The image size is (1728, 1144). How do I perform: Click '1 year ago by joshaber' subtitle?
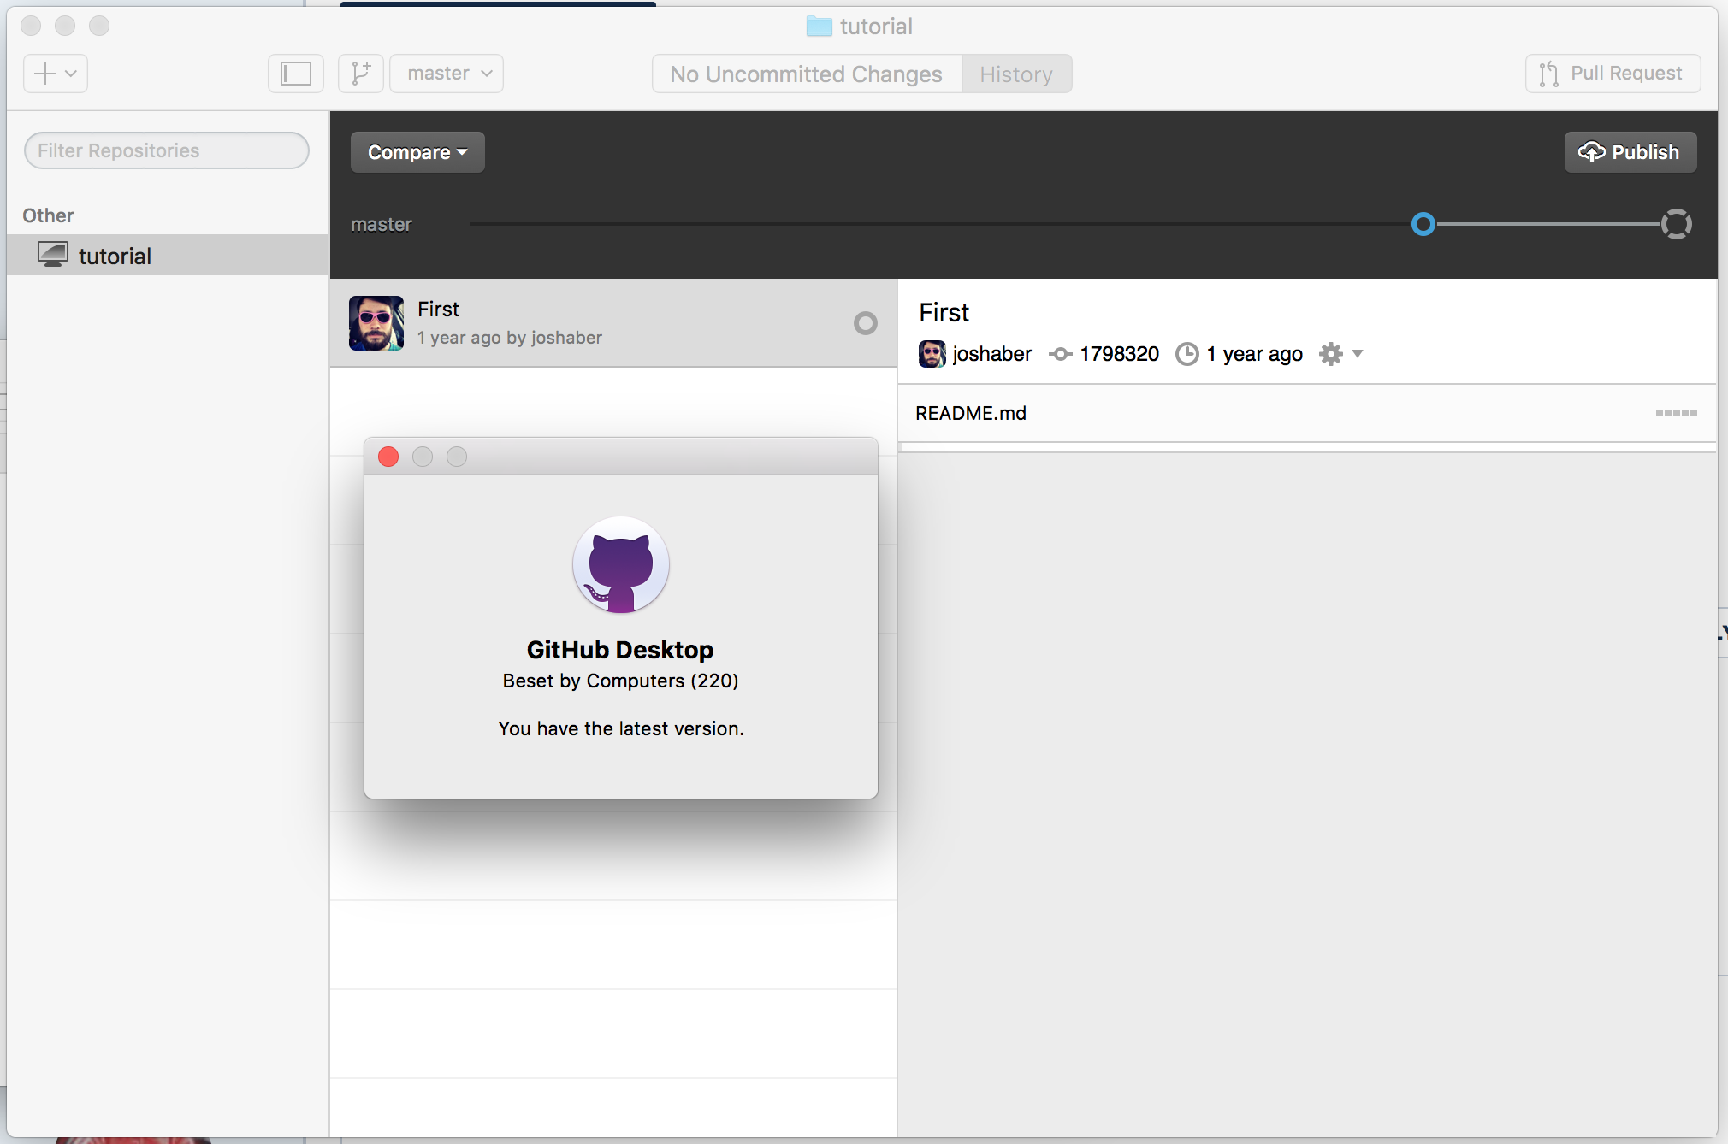(510, 338)
